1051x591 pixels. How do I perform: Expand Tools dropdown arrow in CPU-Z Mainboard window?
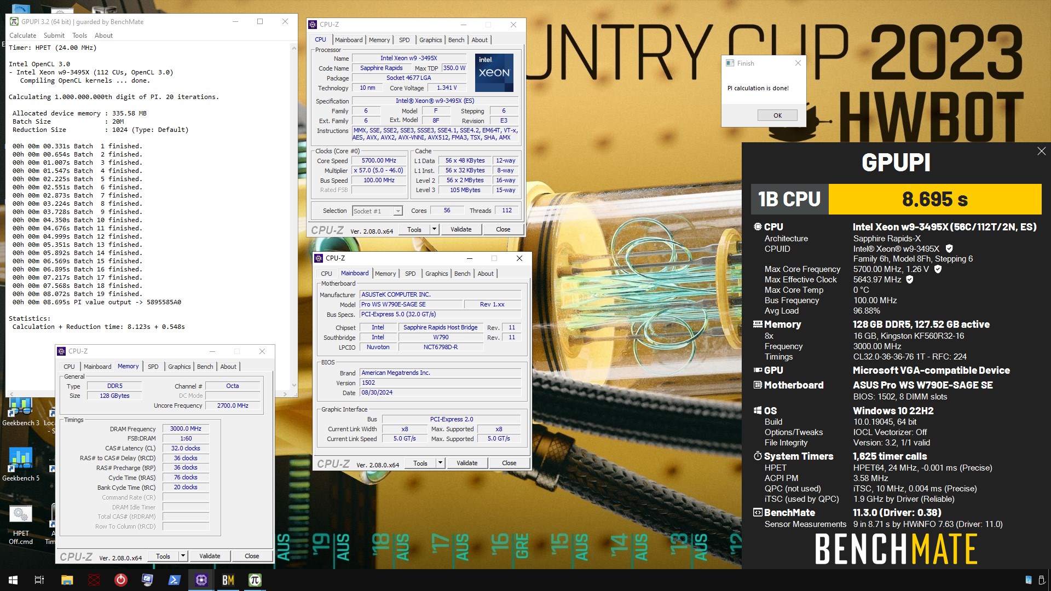(x=440, y=463)
